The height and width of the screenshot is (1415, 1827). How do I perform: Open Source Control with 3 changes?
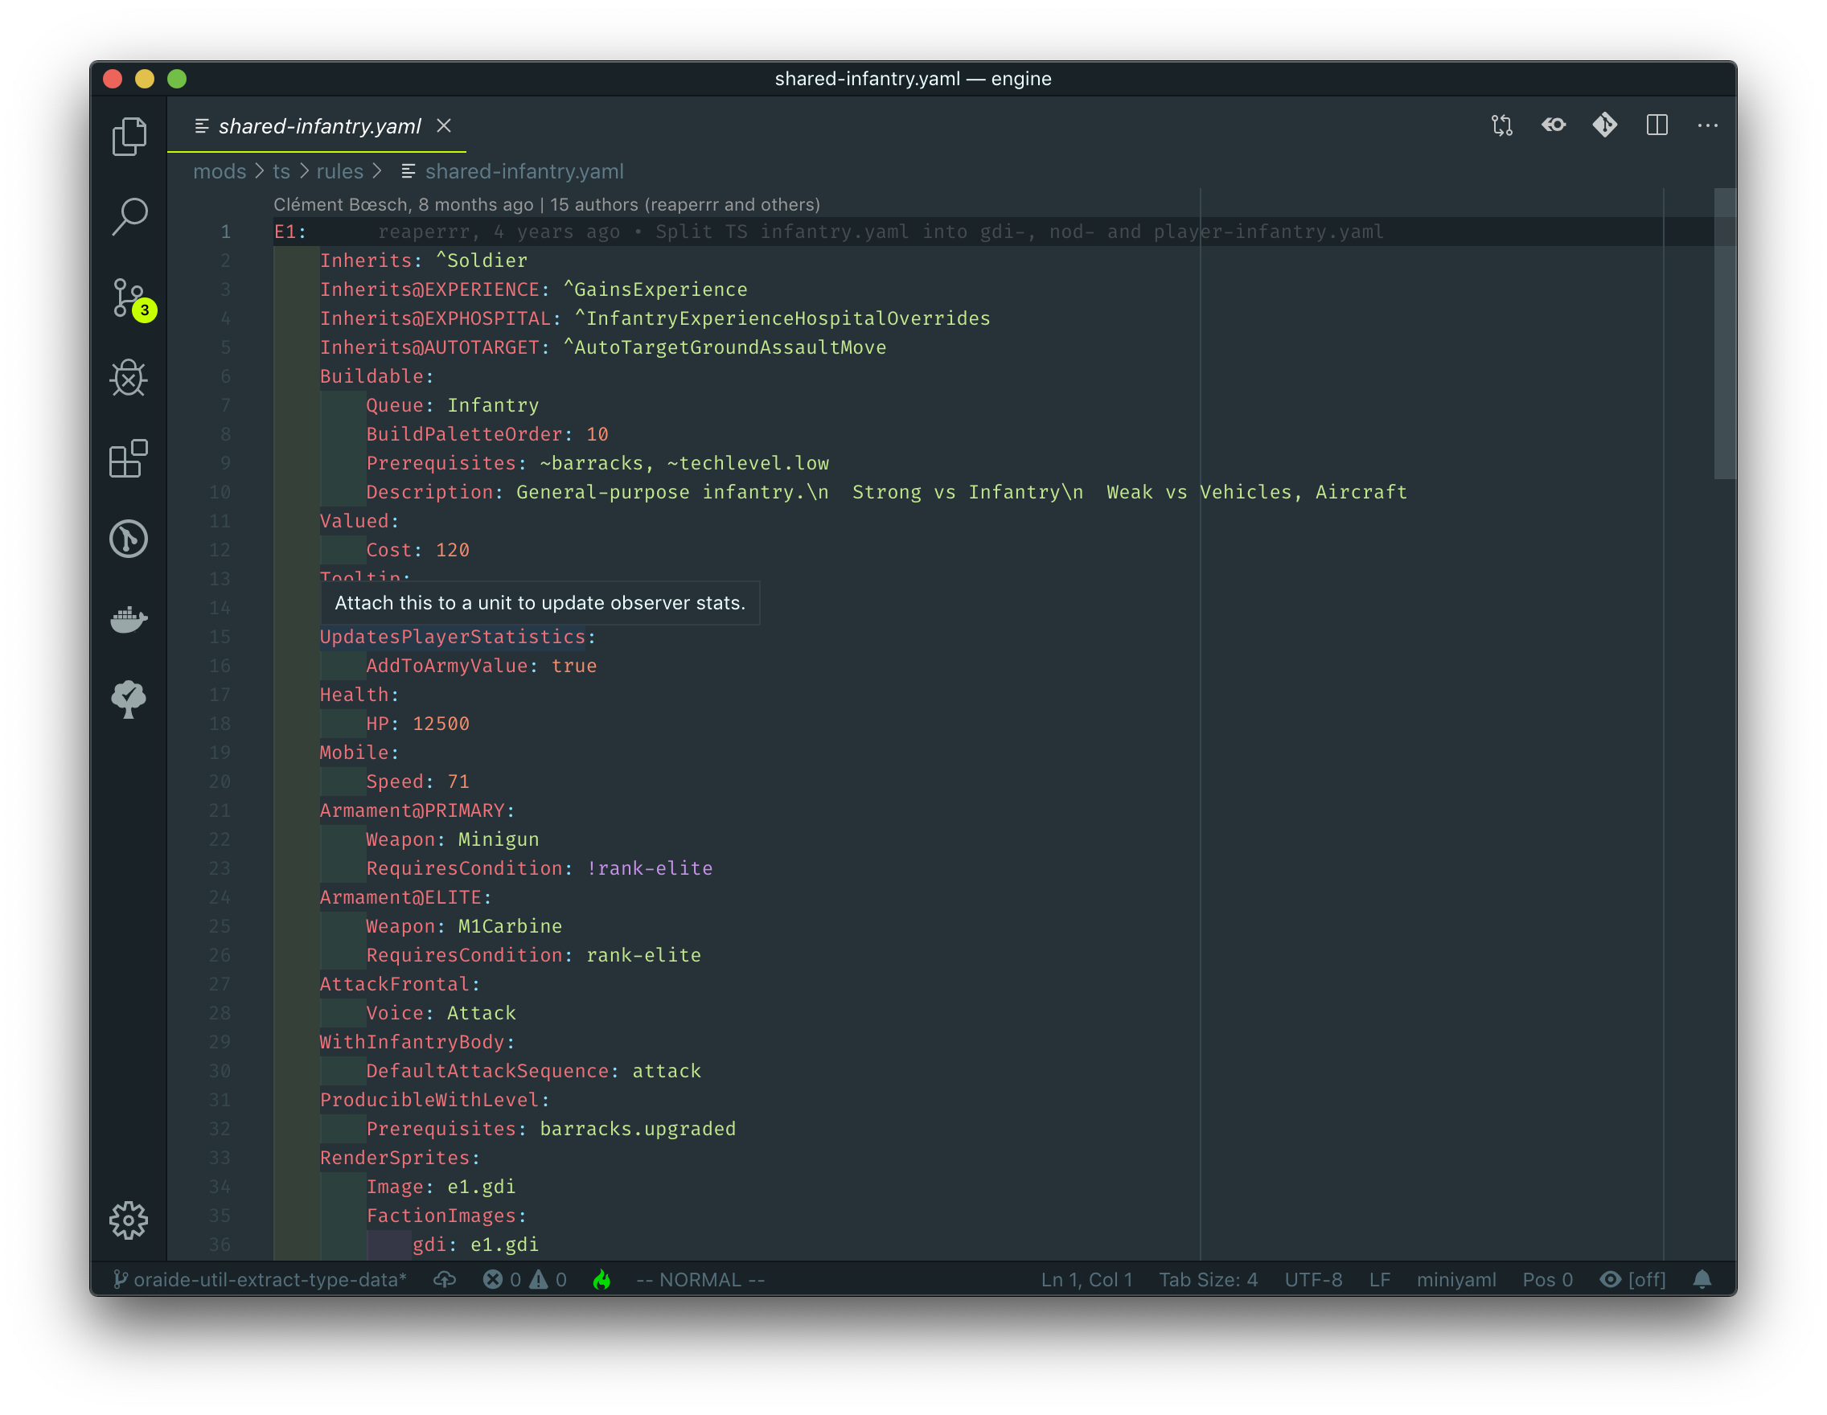click(x=129, y=297)
